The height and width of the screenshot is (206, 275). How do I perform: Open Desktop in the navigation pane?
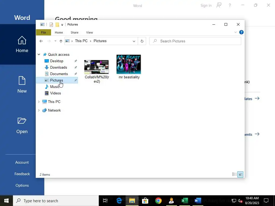coord(57,61)
